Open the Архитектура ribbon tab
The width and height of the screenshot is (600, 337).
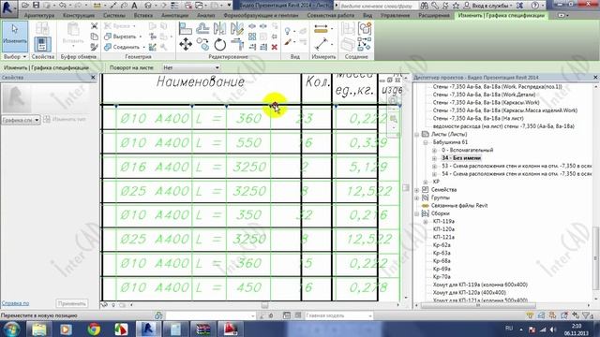(39, 16)
